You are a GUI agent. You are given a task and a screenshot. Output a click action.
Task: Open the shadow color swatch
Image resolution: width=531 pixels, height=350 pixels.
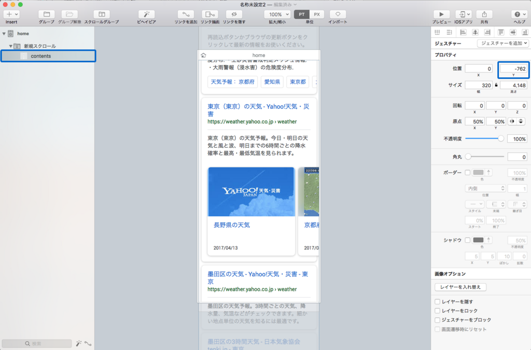(x=478, y=240)
